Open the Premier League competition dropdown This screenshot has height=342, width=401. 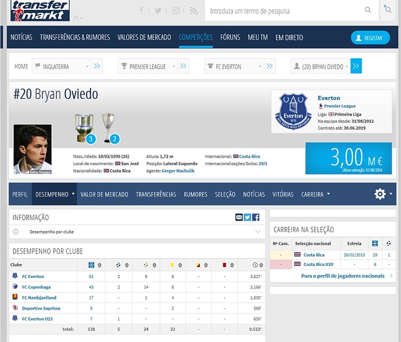148,66
